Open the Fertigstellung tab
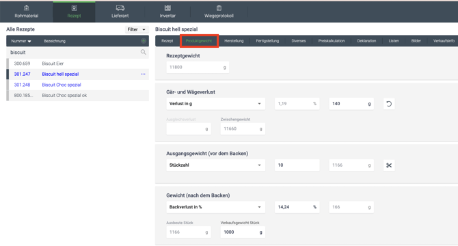Screen dimensions: 458x246 [x=267, y=41]
